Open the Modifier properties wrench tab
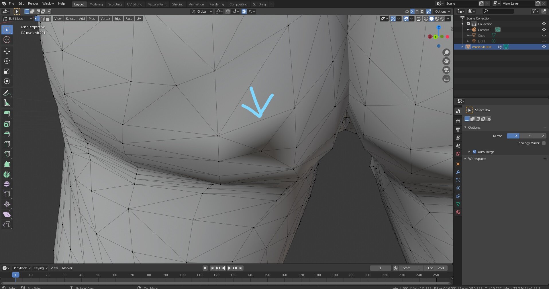 [x=458, y=172]
